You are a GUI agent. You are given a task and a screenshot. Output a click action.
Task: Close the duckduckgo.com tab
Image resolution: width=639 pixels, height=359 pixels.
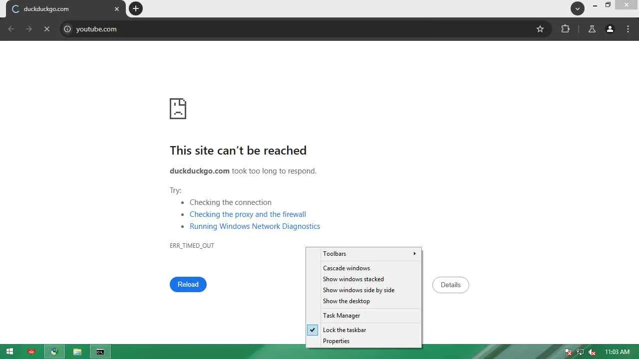(117, 9)
